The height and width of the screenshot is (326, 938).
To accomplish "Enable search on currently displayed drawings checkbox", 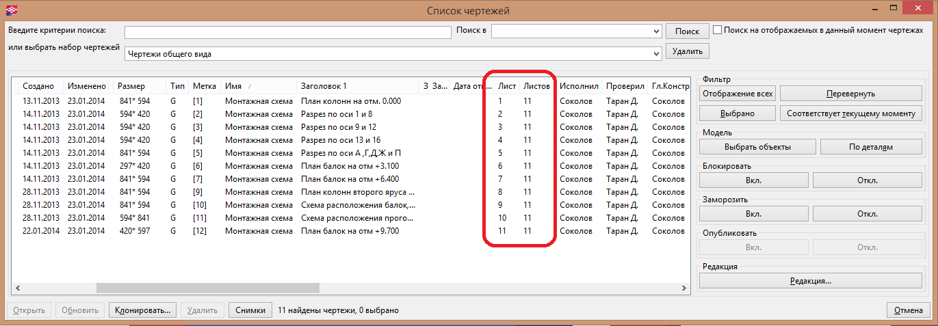I will click(717, 31).
